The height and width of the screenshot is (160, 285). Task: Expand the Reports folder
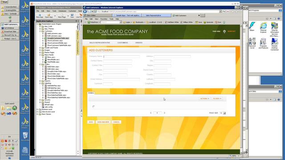pos(40,81)
